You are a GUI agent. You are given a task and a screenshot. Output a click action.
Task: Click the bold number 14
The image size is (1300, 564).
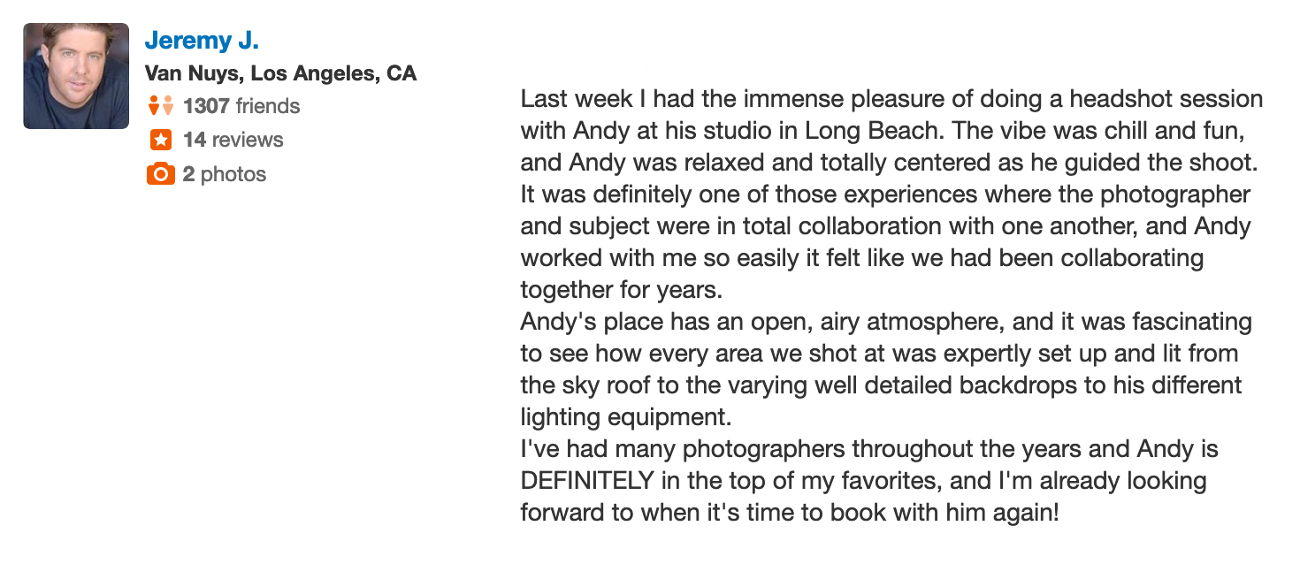tap(194, 141)
